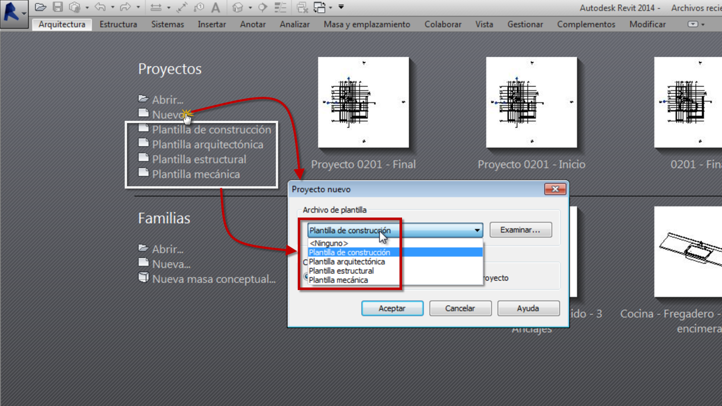Switch to the Insertar ribbon tab
This screenshot has height=406, width=722.
tap(212, 24)
